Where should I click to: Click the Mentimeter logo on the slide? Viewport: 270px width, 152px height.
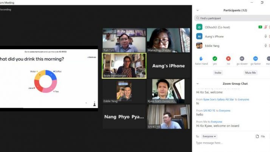click(x=92, y=57)
